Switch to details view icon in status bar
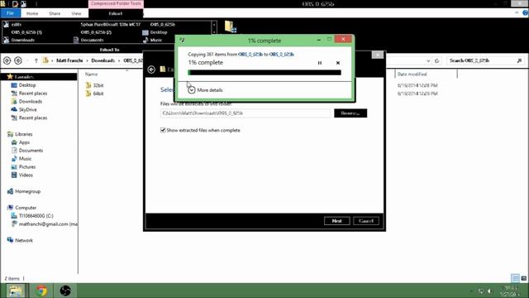 click(515, 278)
